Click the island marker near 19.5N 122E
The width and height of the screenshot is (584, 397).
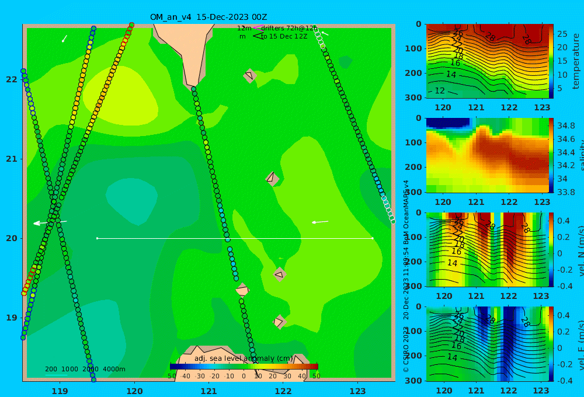(x=279, y=274)
